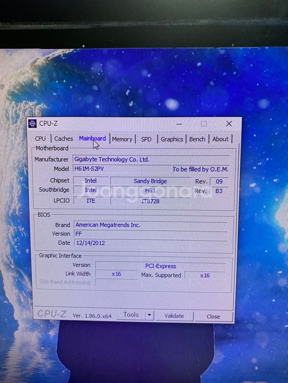Click the Link Width x16 field

click(116, 274)
